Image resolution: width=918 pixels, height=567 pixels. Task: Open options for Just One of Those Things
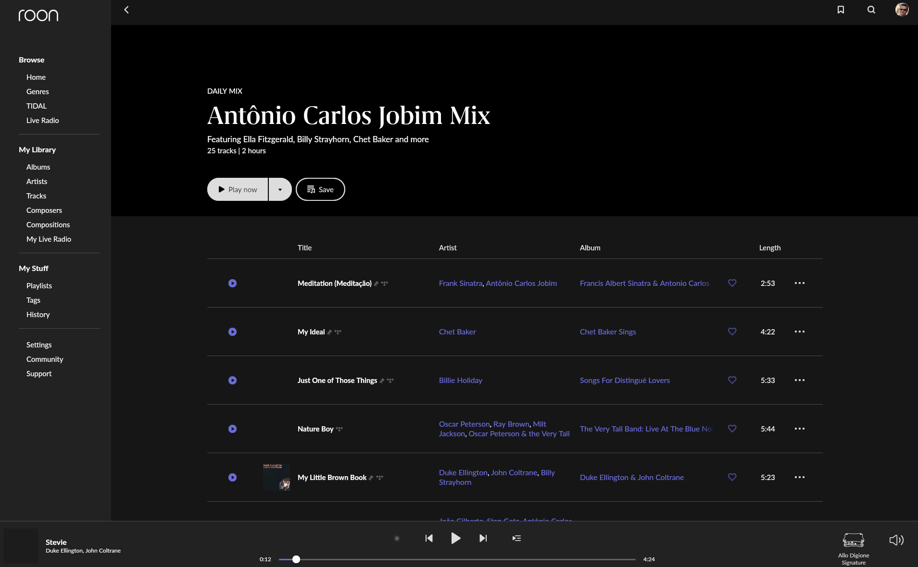point(799,380)
